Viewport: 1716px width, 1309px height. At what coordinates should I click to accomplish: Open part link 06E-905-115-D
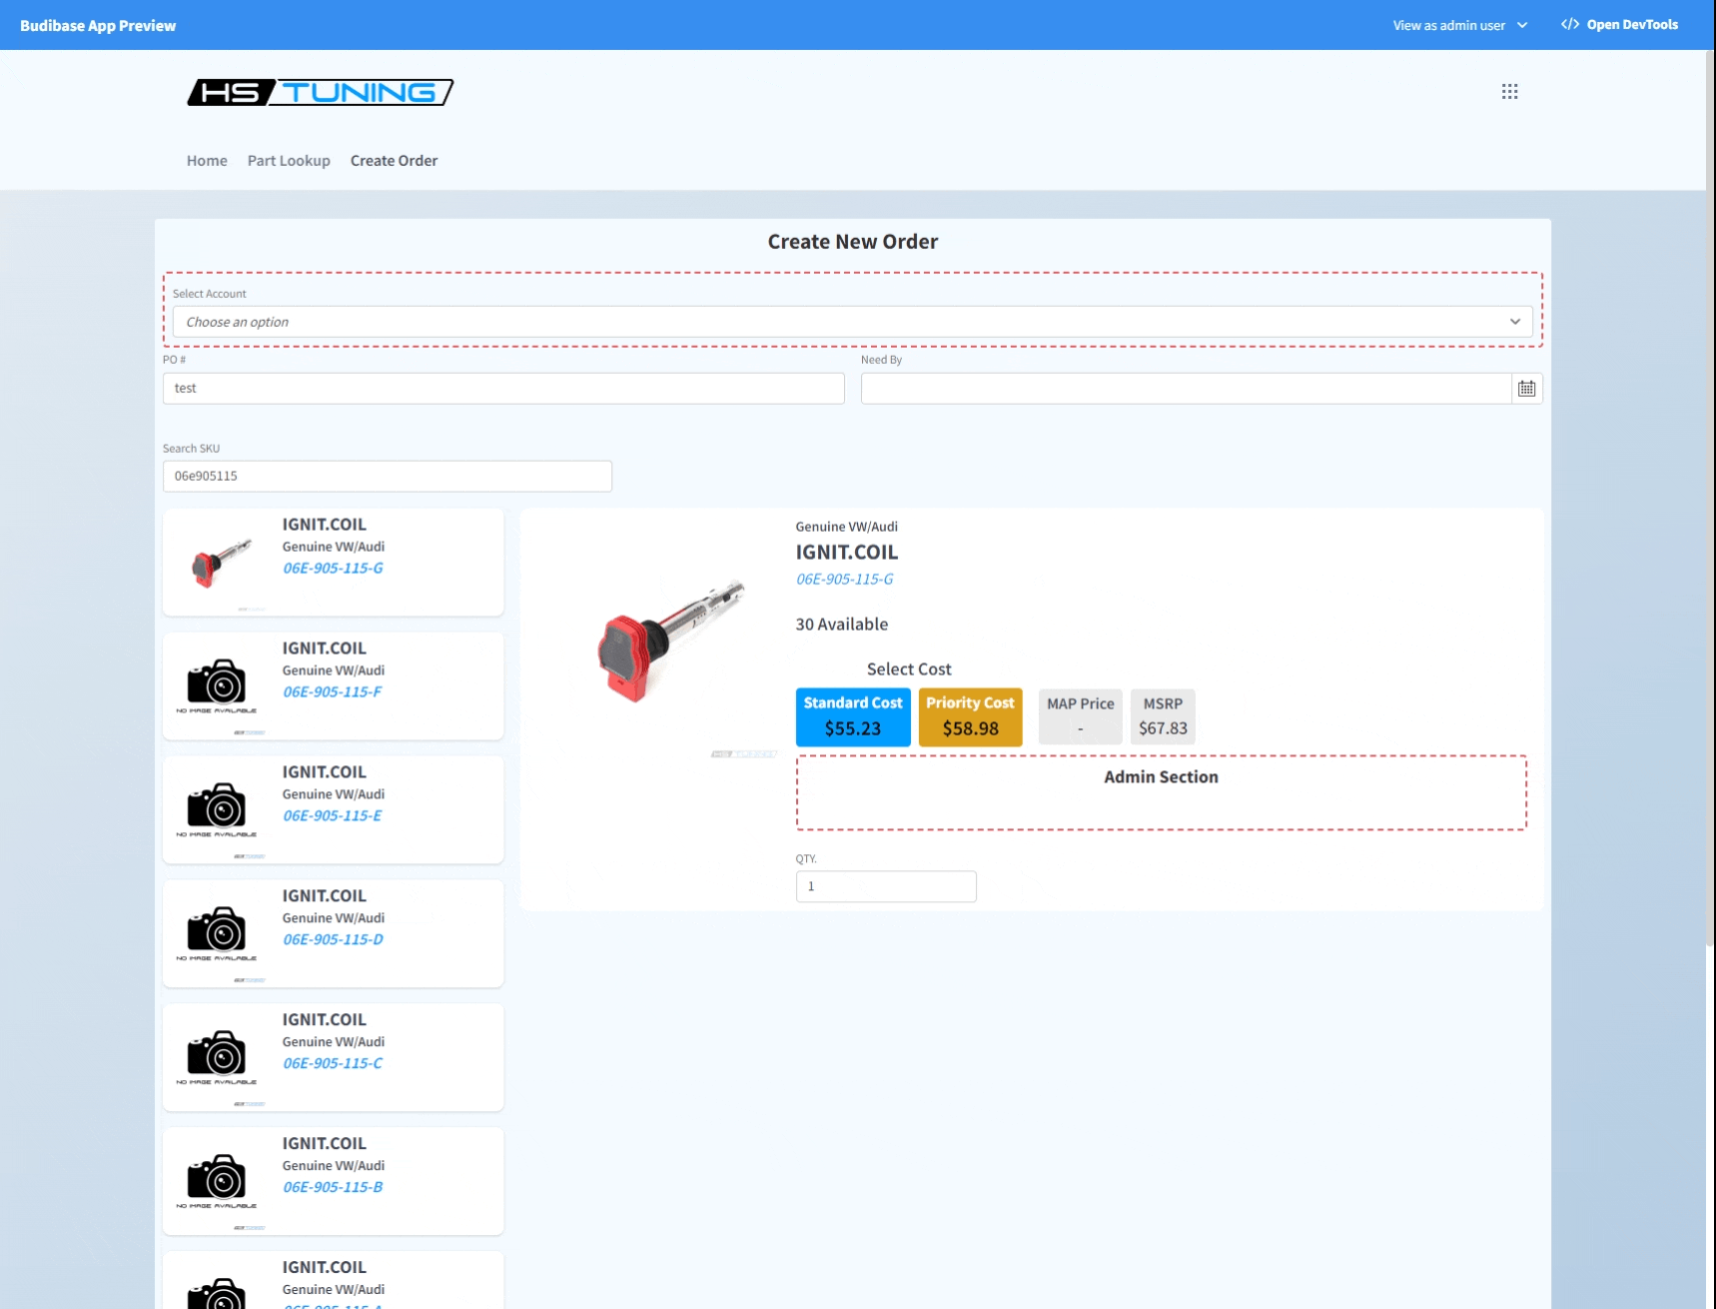[x=333, y=940]
